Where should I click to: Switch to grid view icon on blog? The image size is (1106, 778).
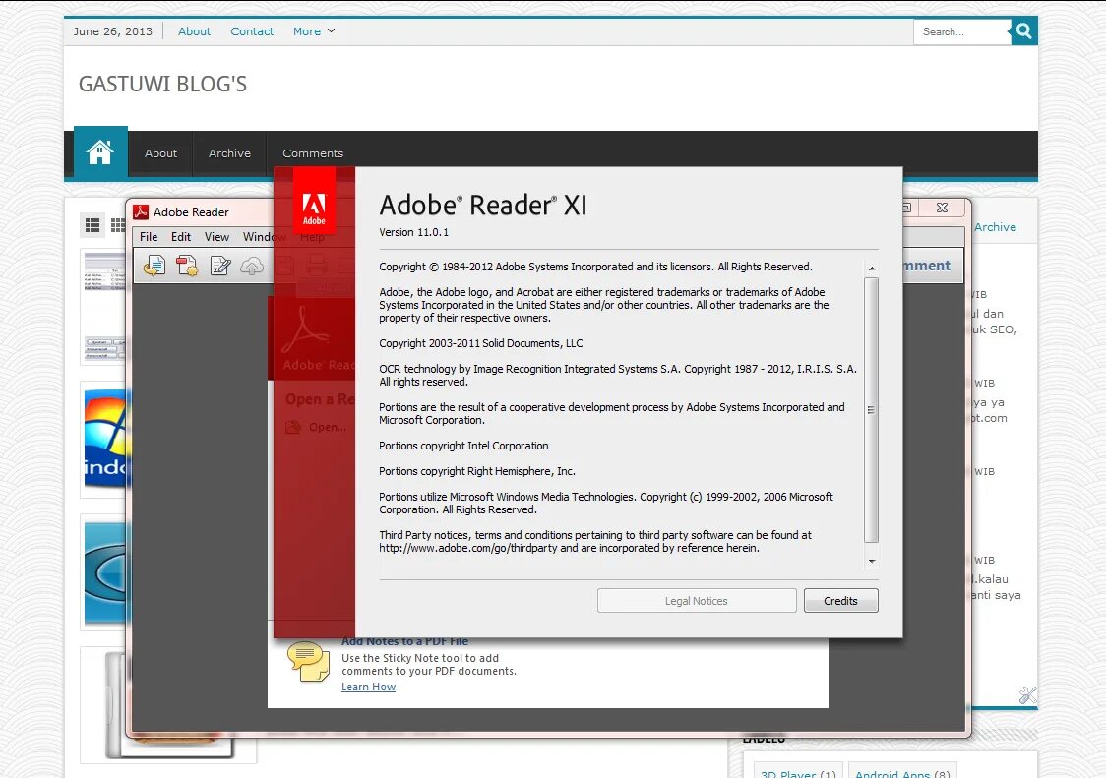pos(117,225)
